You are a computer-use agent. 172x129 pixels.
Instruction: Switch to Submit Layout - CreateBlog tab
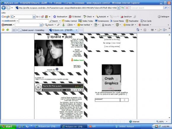click(33, 30)
